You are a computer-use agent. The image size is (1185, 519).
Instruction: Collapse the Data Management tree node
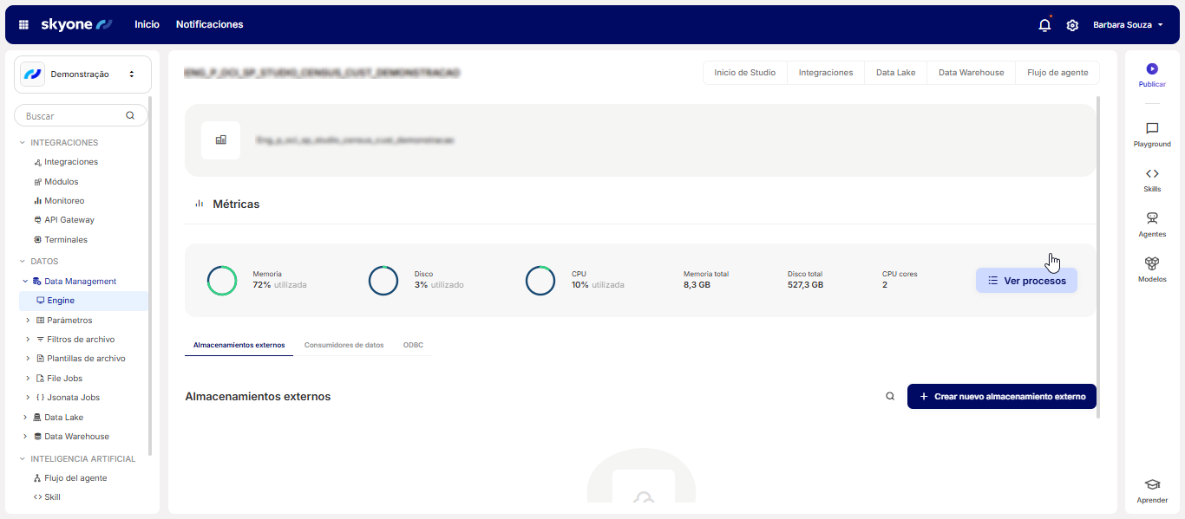[x=26, y=282]
